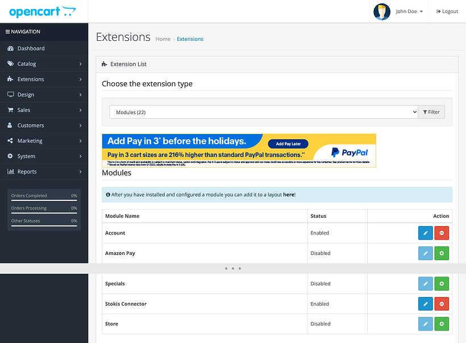The width and height of the screenshot is (466, 343).
Task: Go to Dashboard in the sidebar
Action: [x=44, y=48]
